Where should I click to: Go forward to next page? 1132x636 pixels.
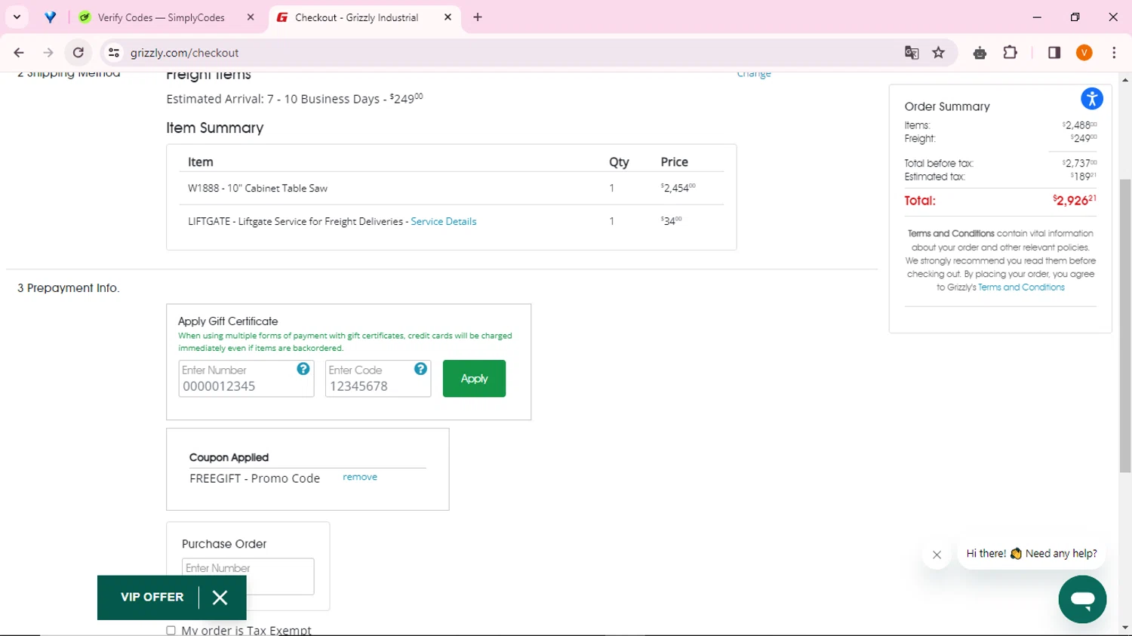tap(48, 53)
